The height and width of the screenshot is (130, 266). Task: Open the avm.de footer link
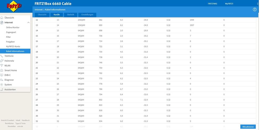click(20, 127)
